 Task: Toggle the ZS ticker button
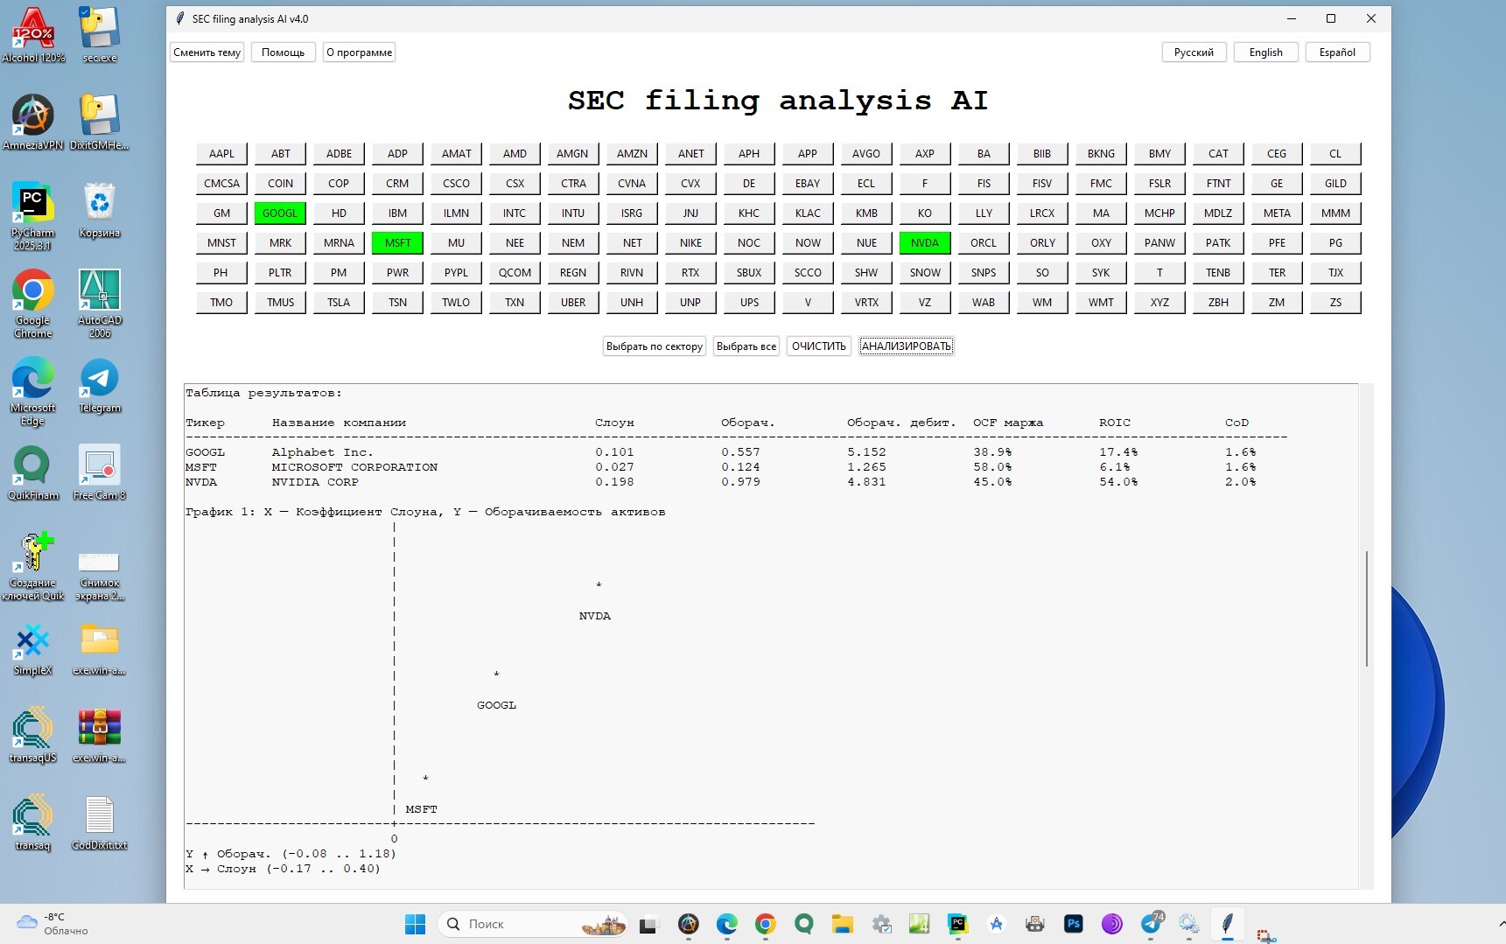coord(1335,302)
